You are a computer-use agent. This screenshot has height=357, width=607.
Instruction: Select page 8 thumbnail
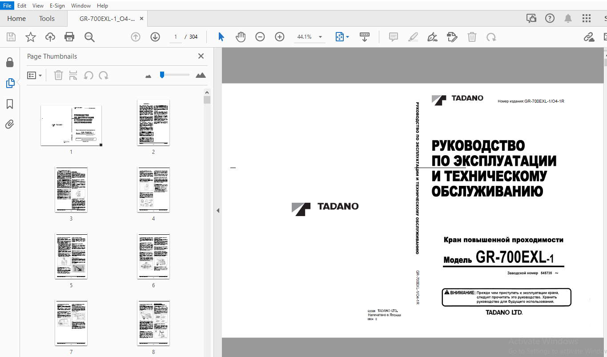153,323
